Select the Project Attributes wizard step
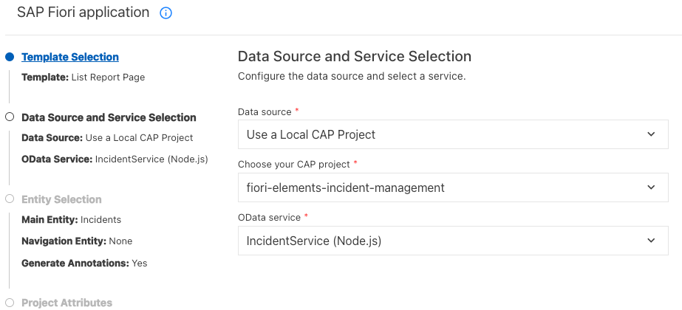This screenshot has width=682, height=310. pos(67,303)
